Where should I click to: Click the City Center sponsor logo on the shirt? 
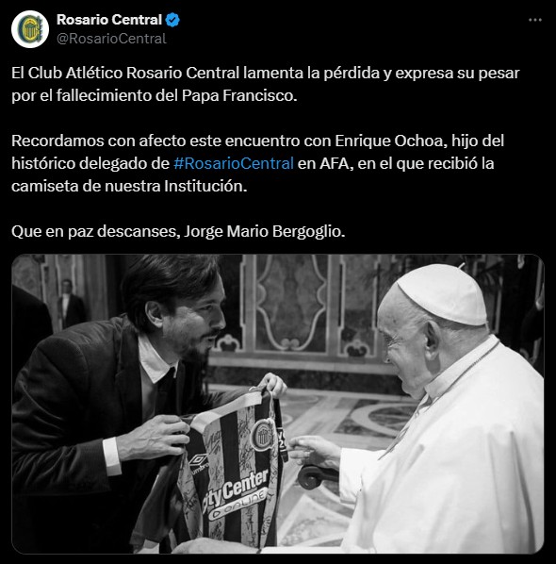(236, 497)
